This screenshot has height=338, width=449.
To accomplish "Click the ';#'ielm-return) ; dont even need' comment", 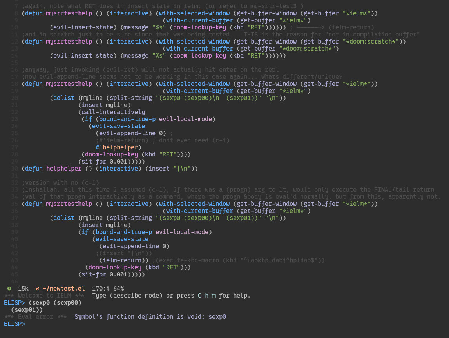I will [x=163, y=140].
